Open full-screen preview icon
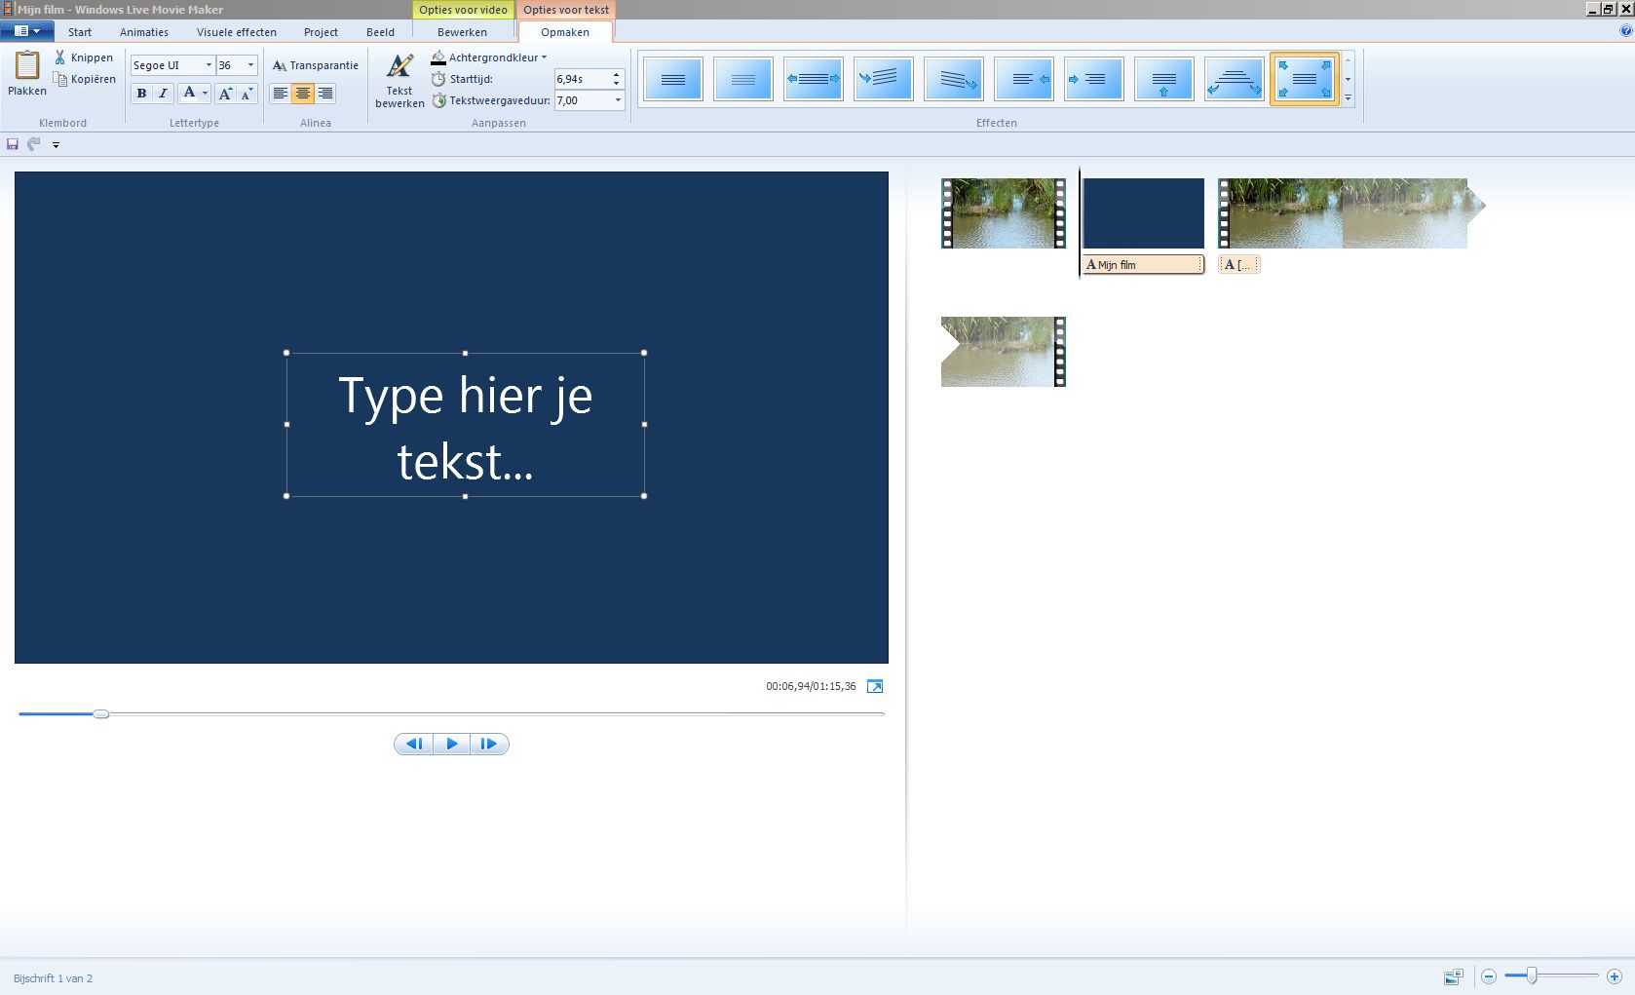1635x995 pixels. pos(875,687)
